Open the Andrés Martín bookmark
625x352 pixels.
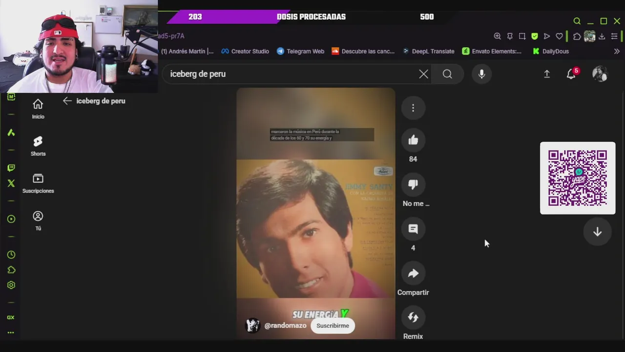187,51
